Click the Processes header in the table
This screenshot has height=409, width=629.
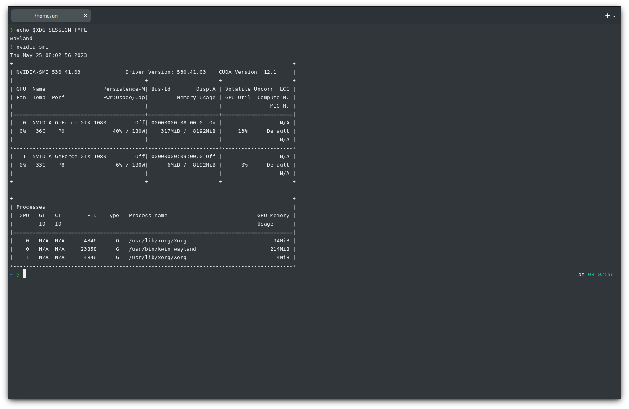tap(32, 207)
